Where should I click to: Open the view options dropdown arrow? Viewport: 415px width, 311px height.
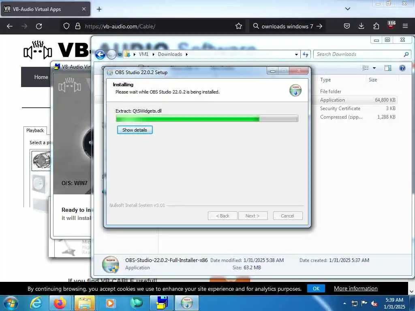tap(374, 68)
